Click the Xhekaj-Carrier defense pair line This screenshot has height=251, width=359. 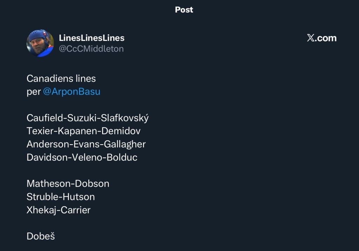click(58, 210)
